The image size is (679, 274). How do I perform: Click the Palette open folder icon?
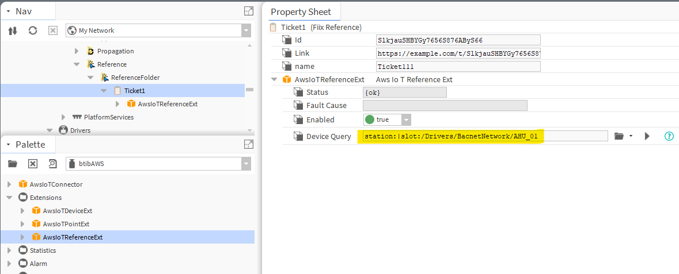pos(13,164)
